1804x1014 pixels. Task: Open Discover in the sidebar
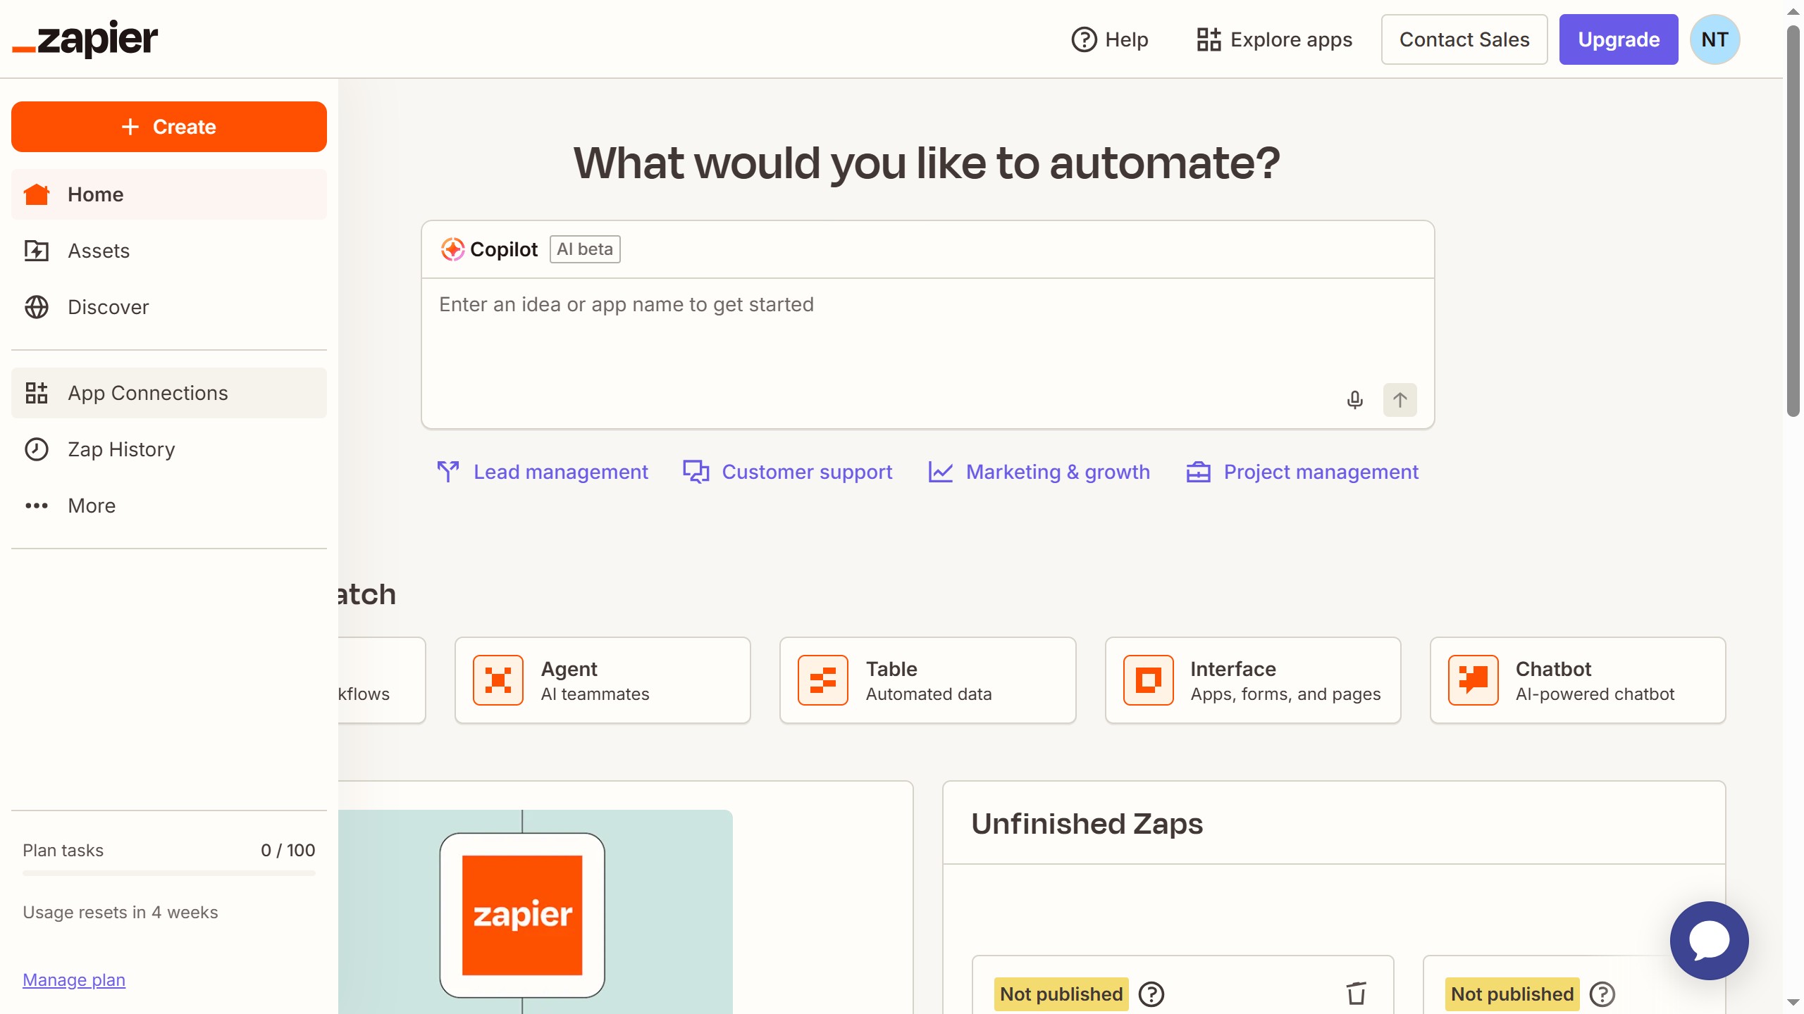pos(169,307)
